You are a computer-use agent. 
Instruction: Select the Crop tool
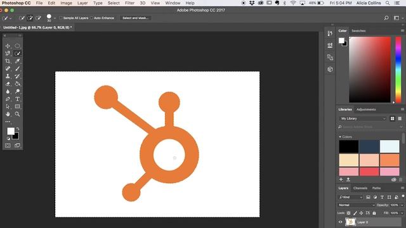point(8,61)
